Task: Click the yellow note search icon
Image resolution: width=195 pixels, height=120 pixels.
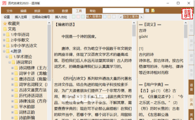Action: coord(153,11)
